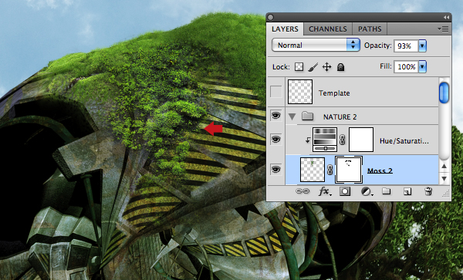
Task: Close the Layers panel window
Action: 270,18
